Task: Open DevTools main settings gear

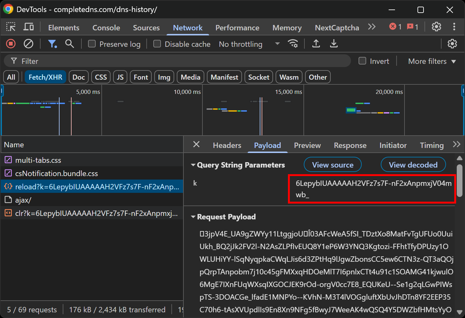Action: pyautogui.click(x=436, y=27)
